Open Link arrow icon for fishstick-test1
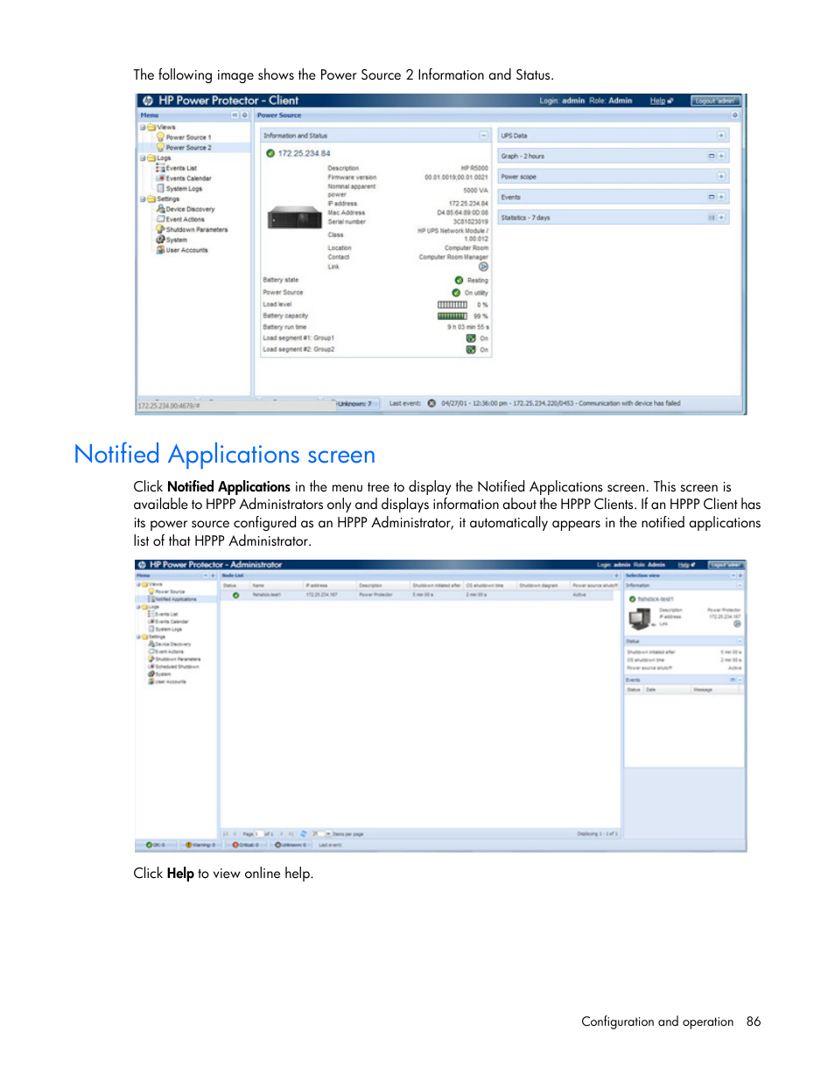 coord(737,624)
